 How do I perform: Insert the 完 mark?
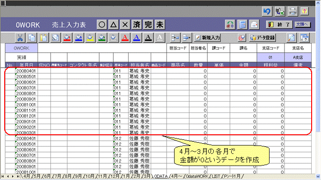(148, 25)
